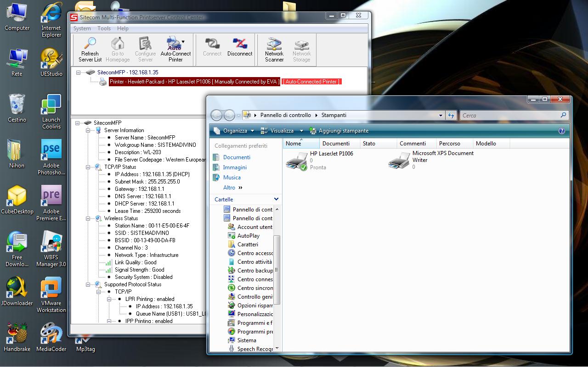
Task: Collapse SitecomMFP - 192.168.1.35 server node
Action: (79, 72)
